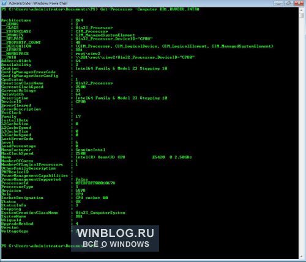The width and height of the screenshot is (306, 262).
Task: Select the AddressWidth property label
Action: [x=17, y=61]
